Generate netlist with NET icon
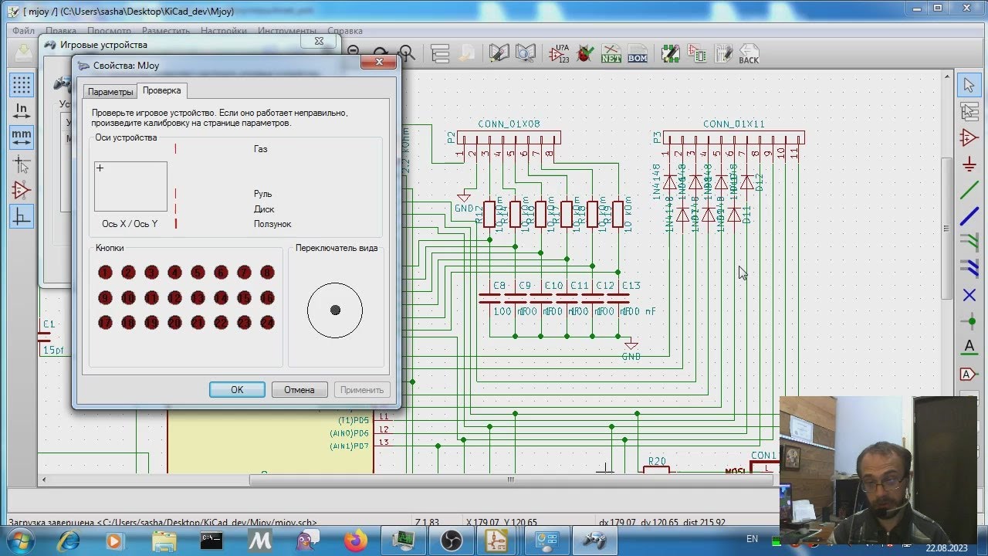988x556 pixels. tap(611, 54)
